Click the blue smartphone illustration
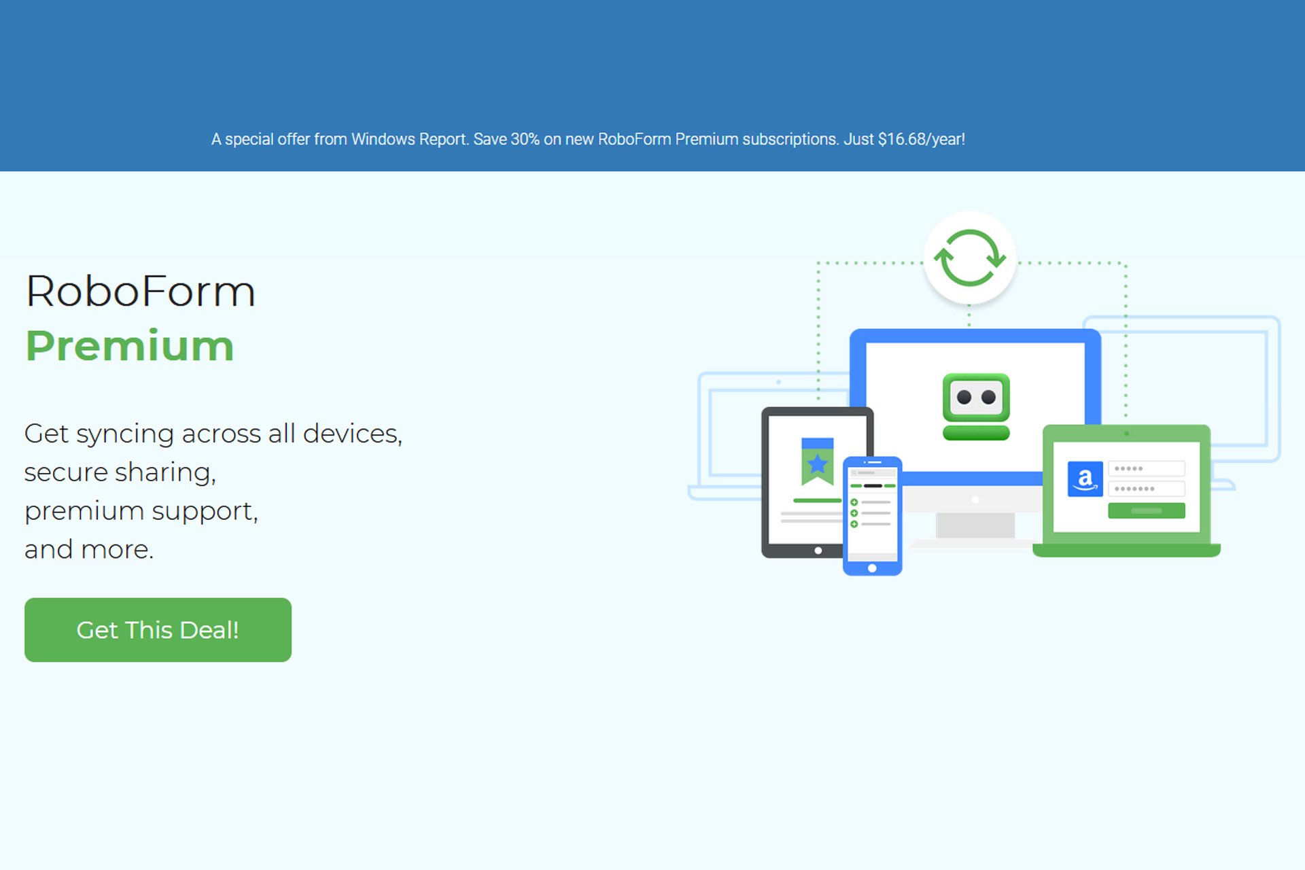 pos(873,516)
